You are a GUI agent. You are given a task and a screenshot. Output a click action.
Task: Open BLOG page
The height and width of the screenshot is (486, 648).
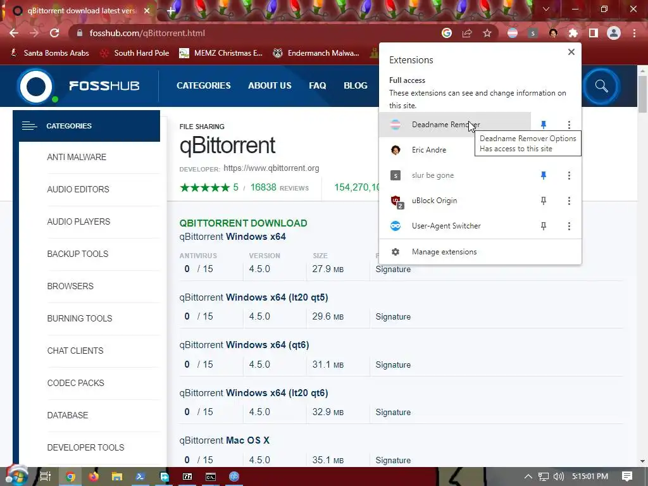356,85
